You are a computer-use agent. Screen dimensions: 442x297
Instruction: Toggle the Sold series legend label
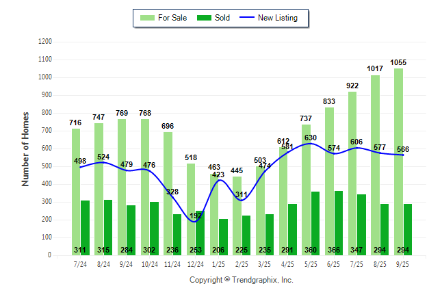pos(222,18)
